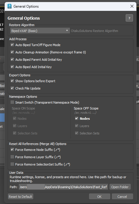This screenshot has width=139, height=204.
Task: Click the Space OFF Scope heading
Action: (x=86, y=108)
